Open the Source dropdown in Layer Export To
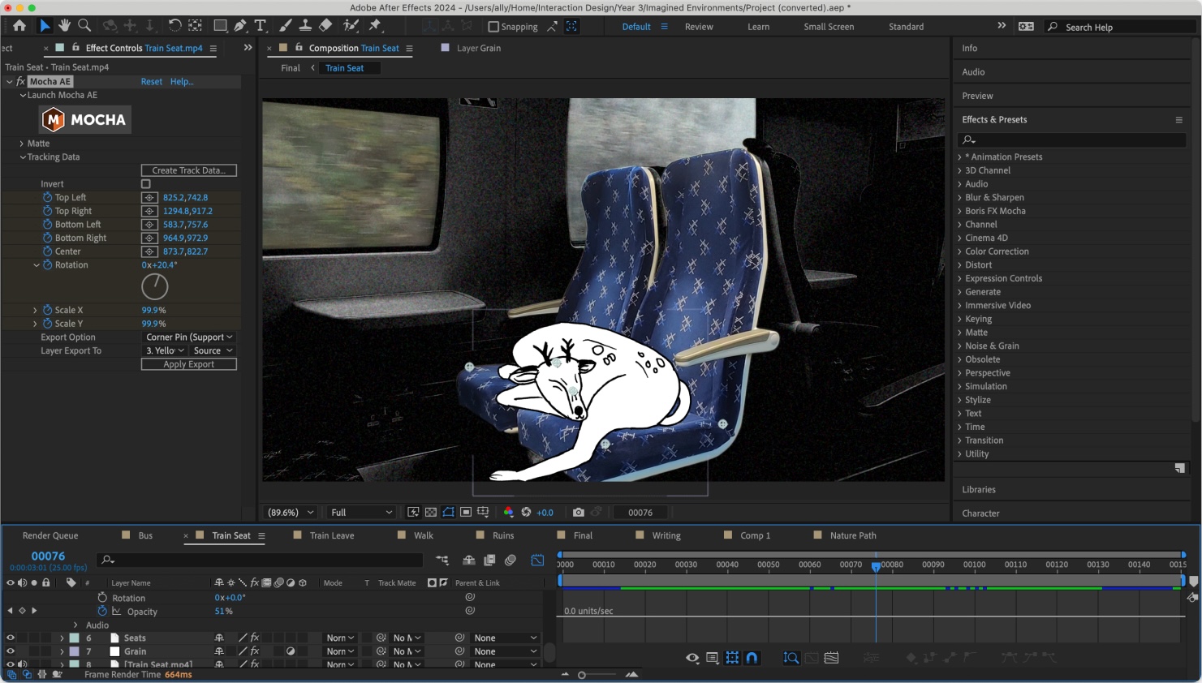This screenshot has width=1202, height=683. pos(213,351)
